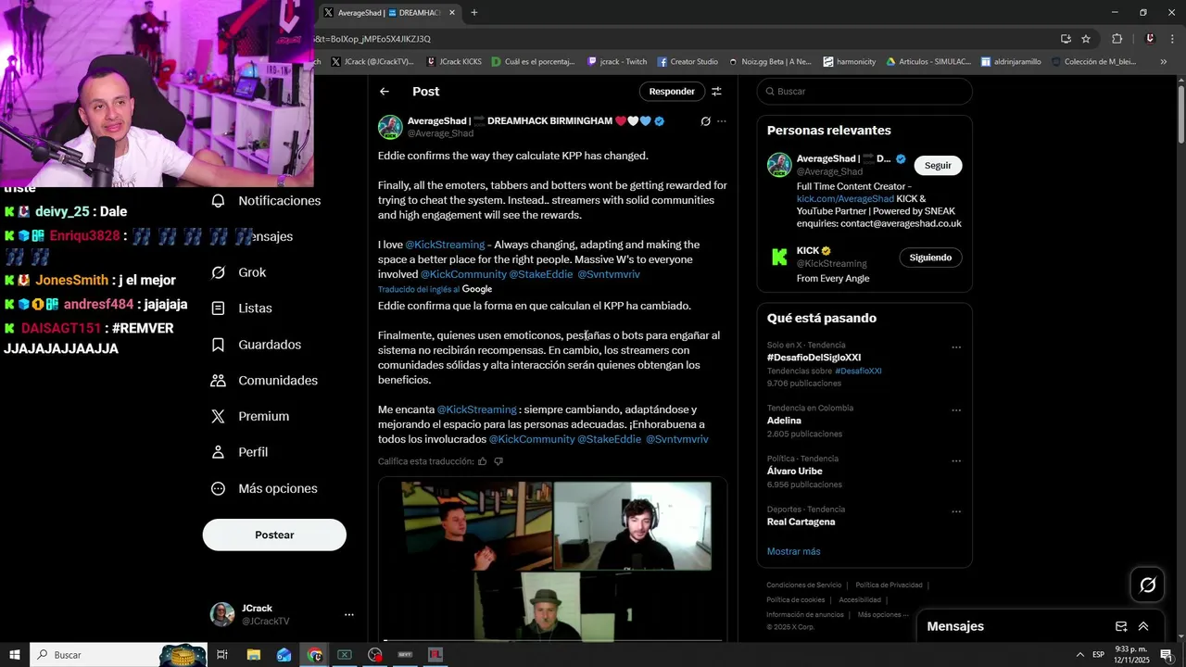Open FL Studio from the taskbar
Image resolution: width=1186 pixels, height=667 pixels.
point(435,655)
